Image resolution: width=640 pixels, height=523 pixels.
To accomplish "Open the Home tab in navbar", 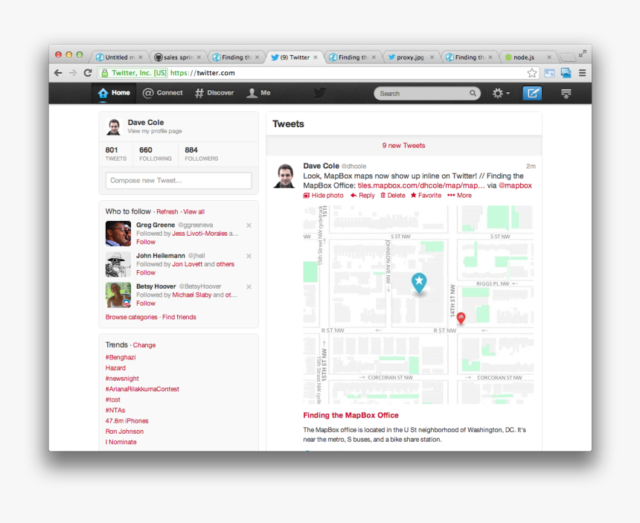I will (114, 93).
